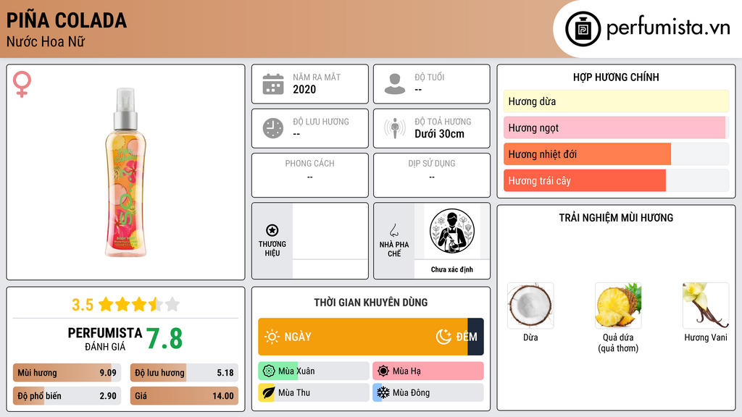
Task: Click the person icon for Độ tuổi
Action: click(395, 84)
